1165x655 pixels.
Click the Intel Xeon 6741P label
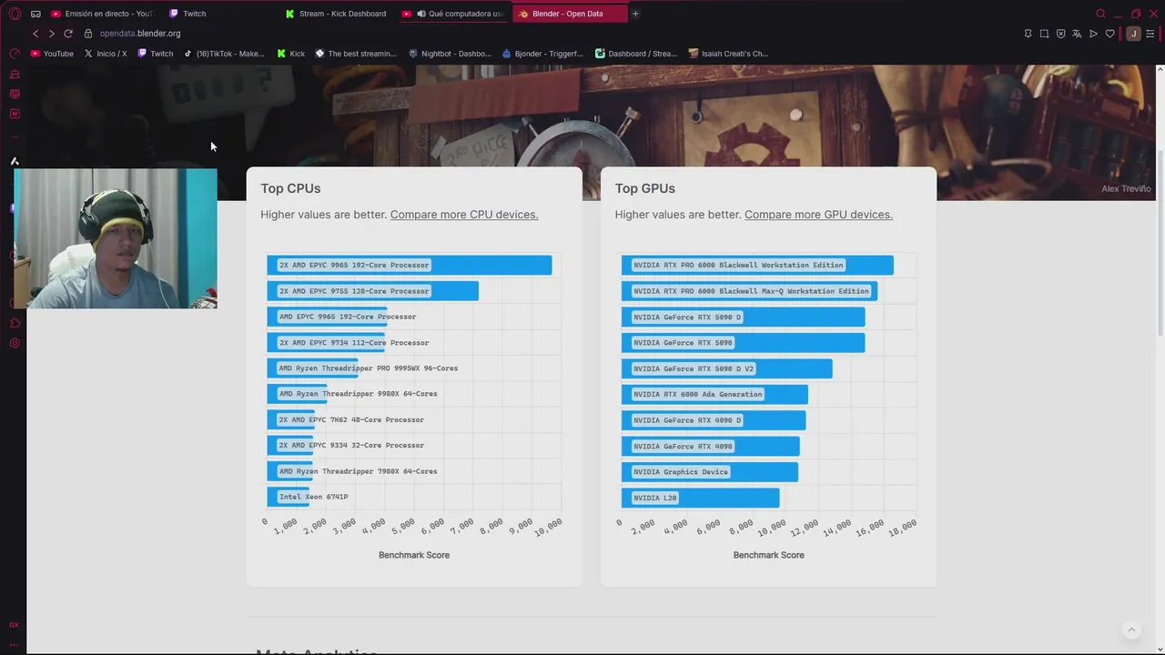coord(313,497)
